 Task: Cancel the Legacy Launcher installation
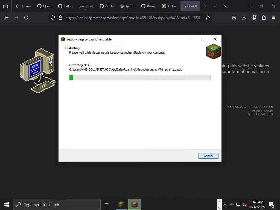(208, 156)
